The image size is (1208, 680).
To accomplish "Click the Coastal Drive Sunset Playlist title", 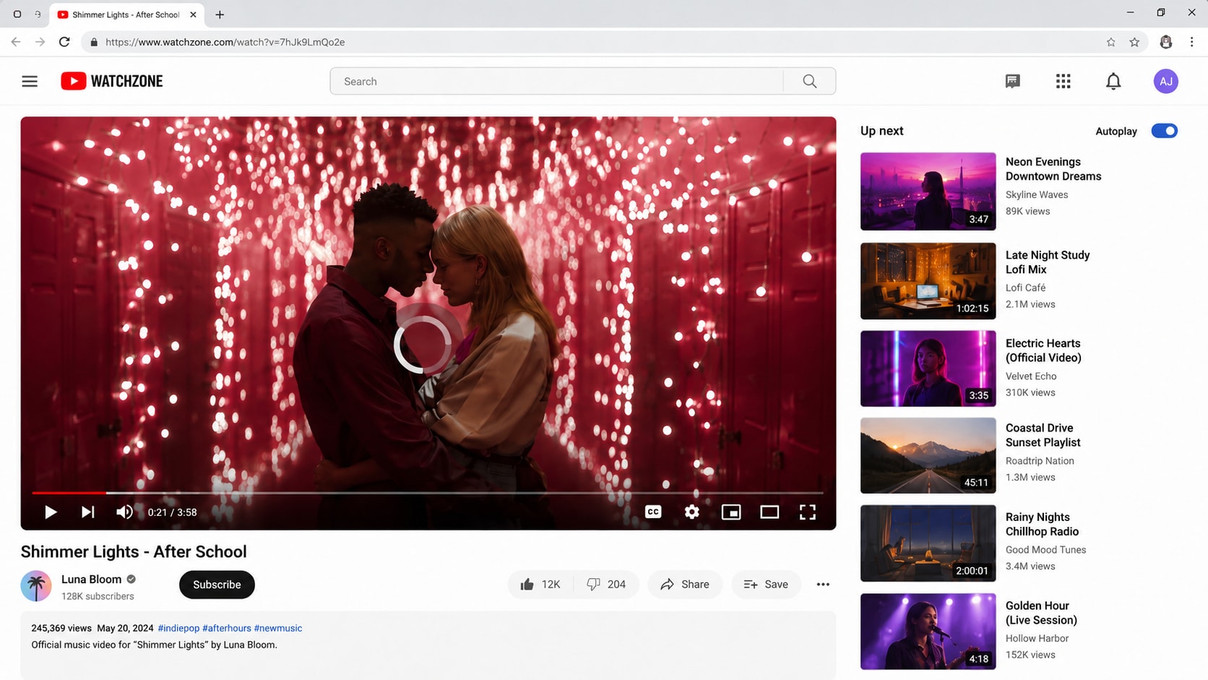I will [1043, 435].
